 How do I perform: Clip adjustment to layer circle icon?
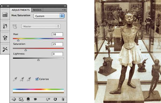tap(28, 99)
